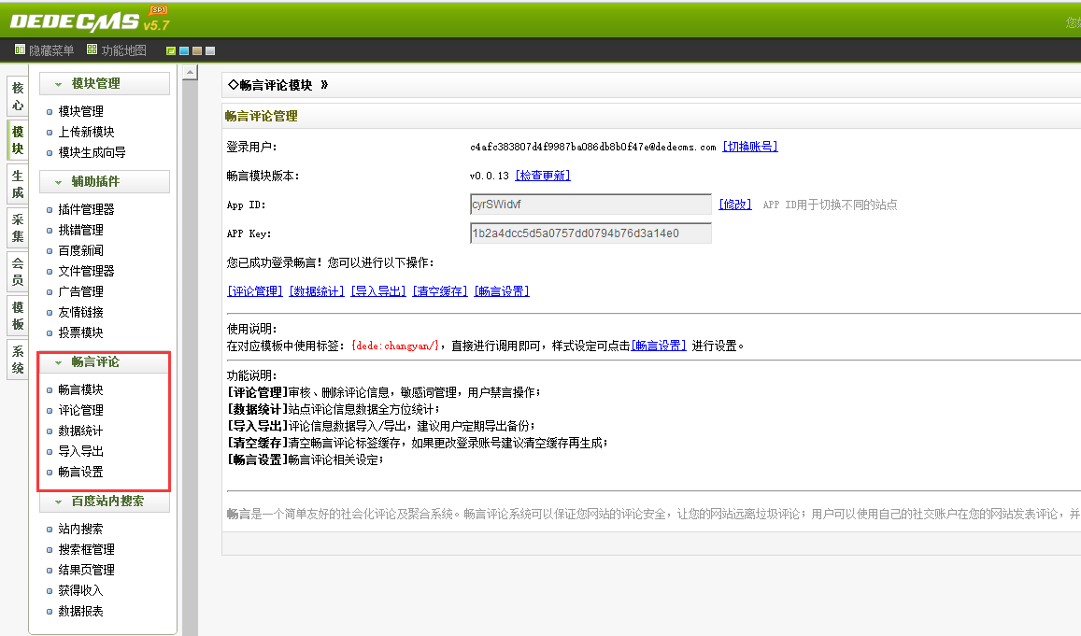Open 广告管理 in the sidebar
This screenshot has width=1081, height=636.
(x=80, y=291)
